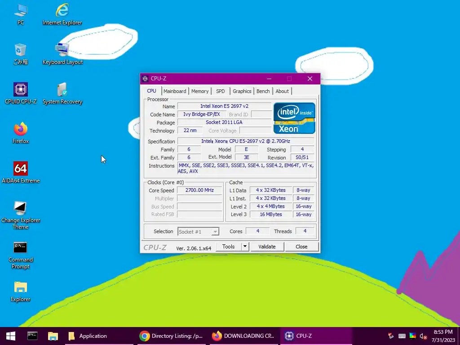
Task: Click the Revision value S0/S1
Action: tap(302, 158)
